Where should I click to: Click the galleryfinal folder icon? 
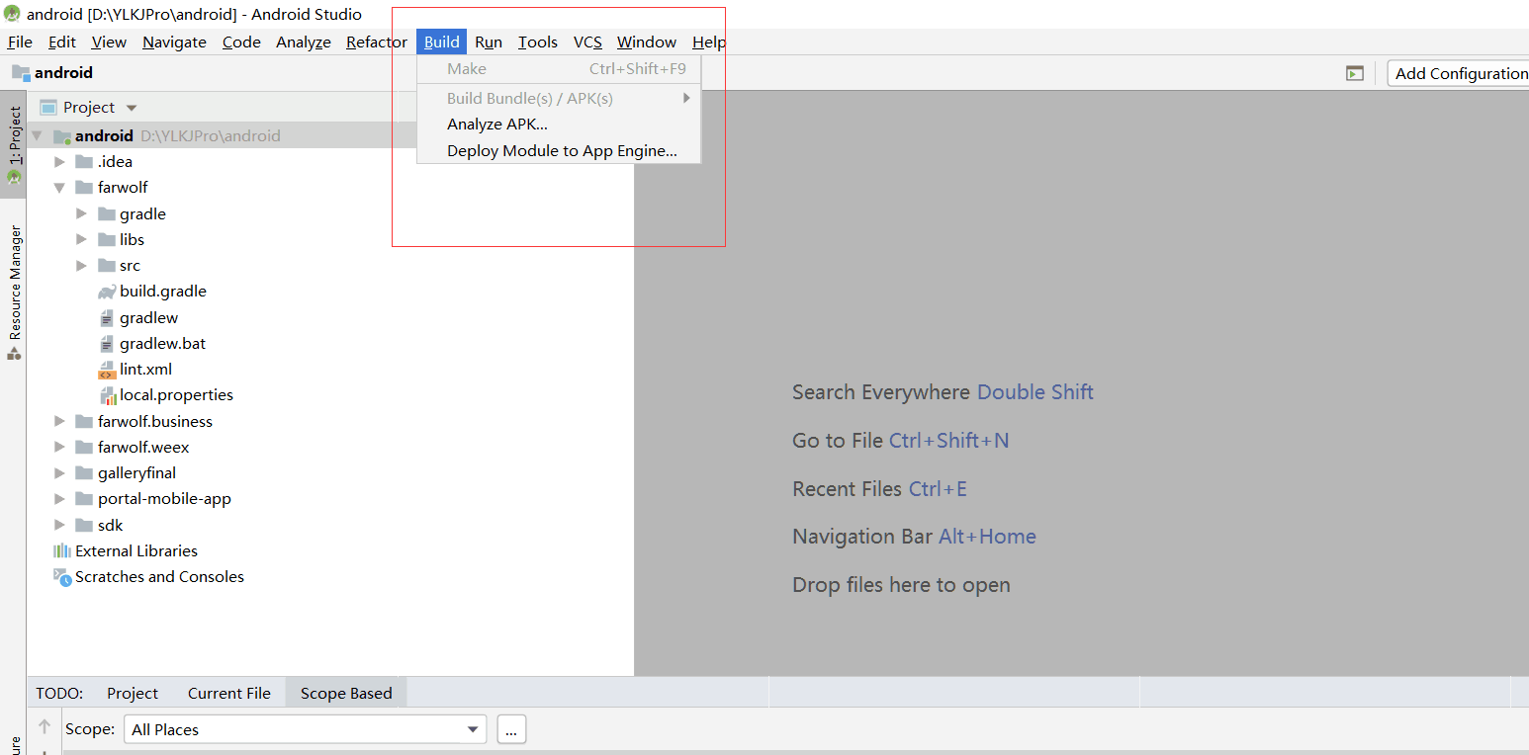pos(83,473)
